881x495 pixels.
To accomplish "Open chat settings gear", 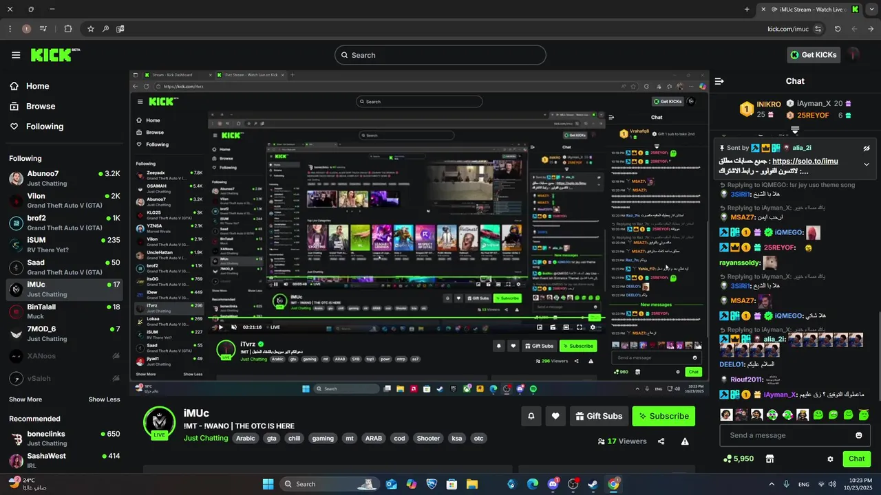I will click(x=830, y=459).
